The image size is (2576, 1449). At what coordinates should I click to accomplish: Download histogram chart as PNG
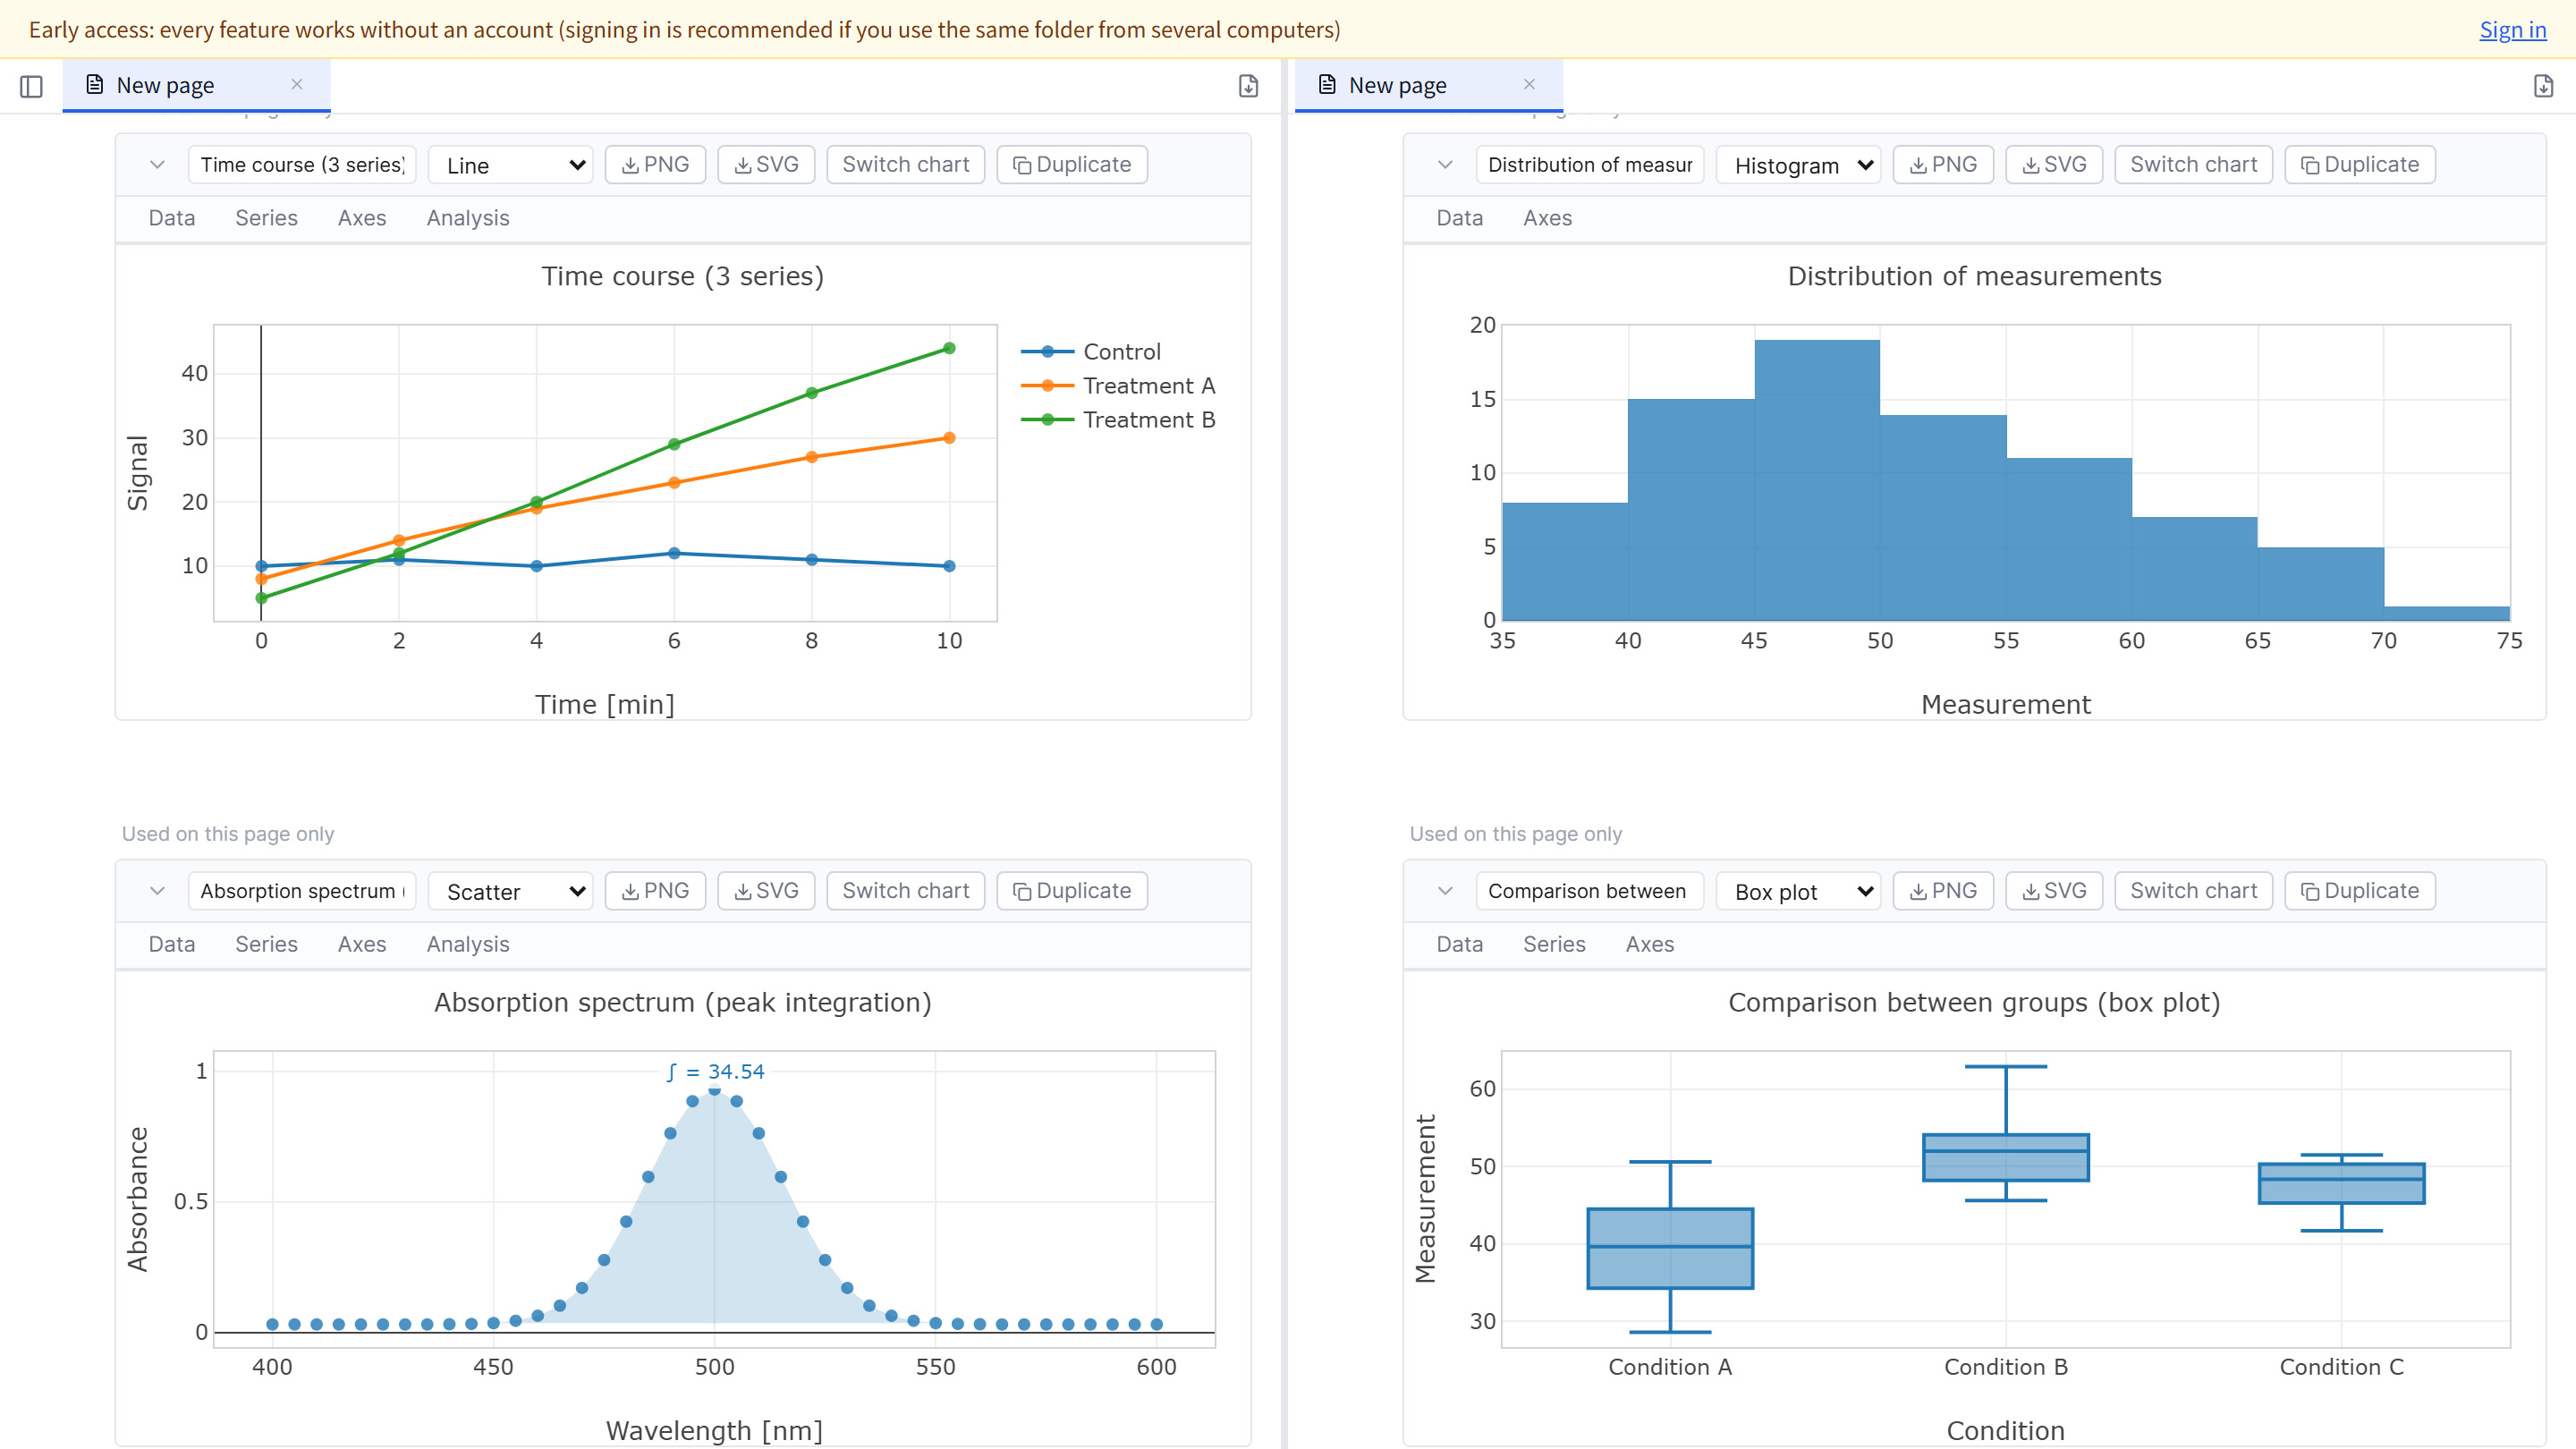[x=1944, y=165]
